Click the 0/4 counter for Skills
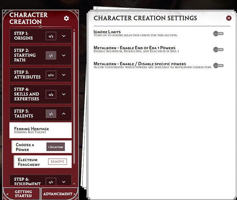 (x=51, y=94)
